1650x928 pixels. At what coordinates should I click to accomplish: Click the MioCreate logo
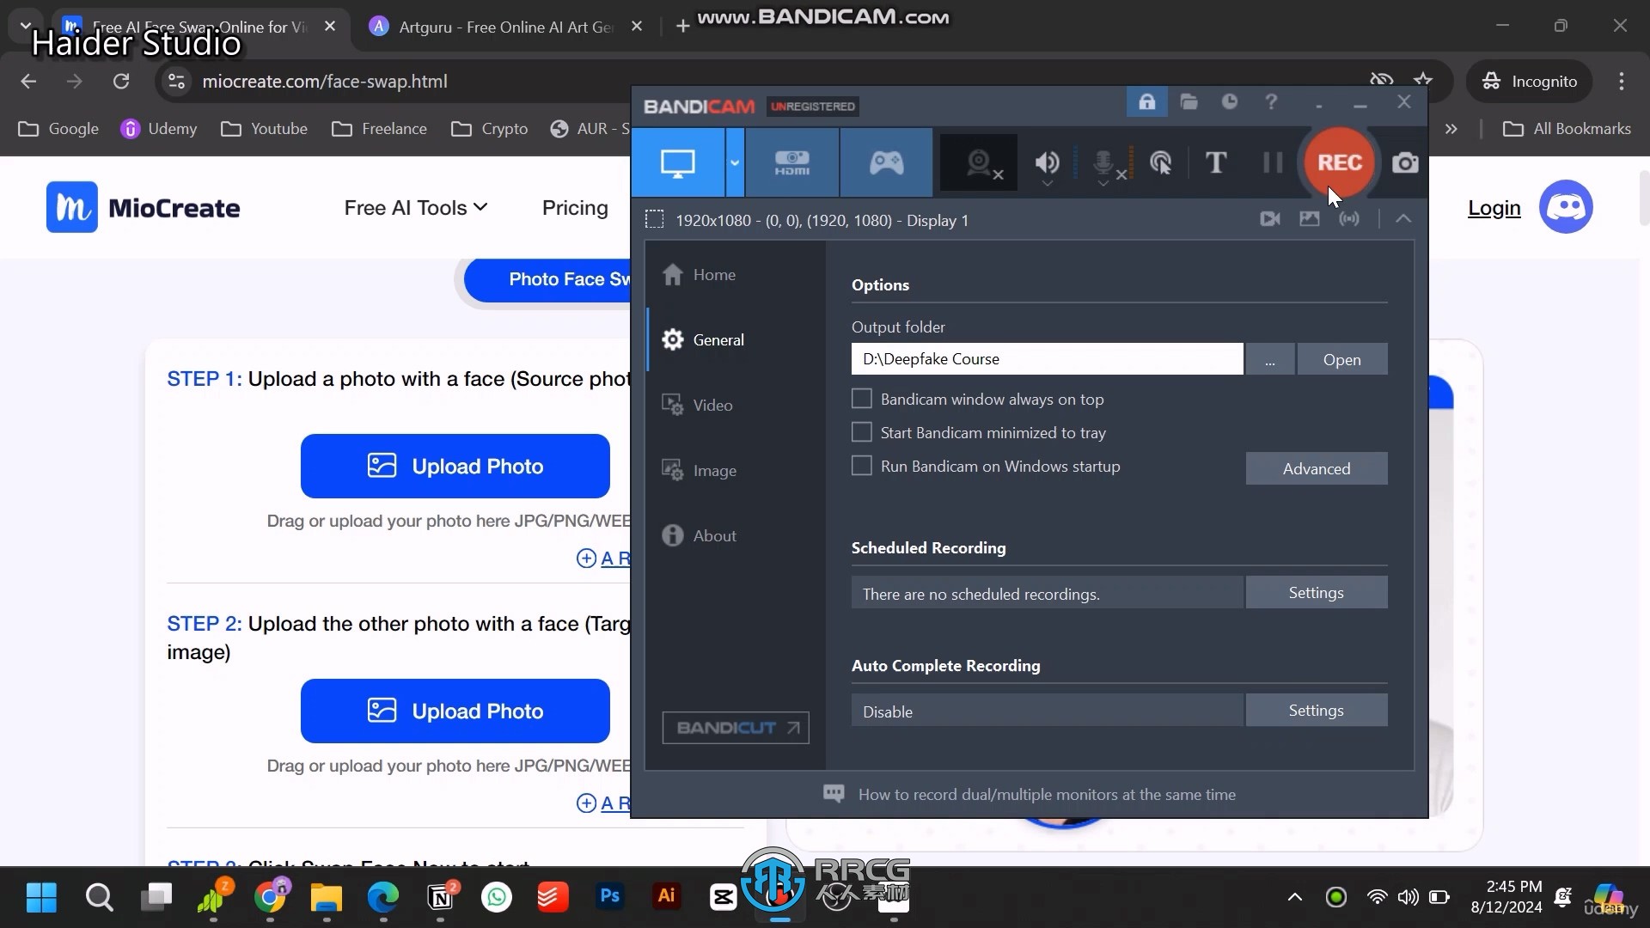tap(144, 207)
